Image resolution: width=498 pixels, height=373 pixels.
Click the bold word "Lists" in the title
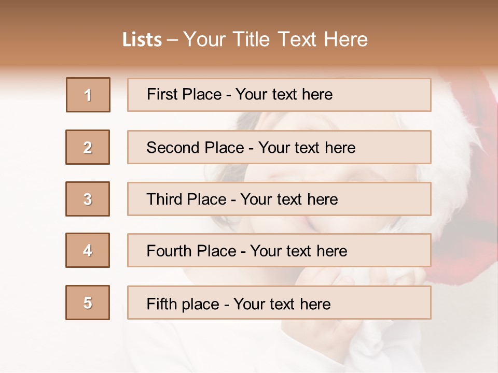(142, 40)
